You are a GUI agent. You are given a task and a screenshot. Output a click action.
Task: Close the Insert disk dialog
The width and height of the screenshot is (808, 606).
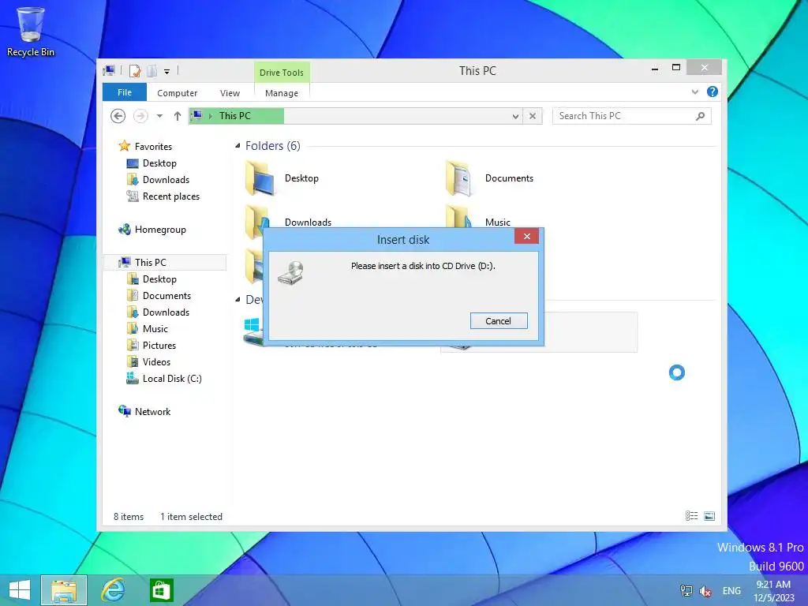coord(526,237)
